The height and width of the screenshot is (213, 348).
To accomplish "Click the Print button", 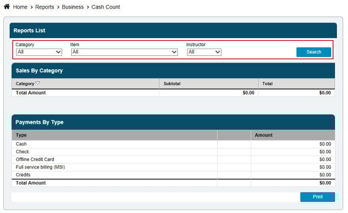I will (317, 197).
